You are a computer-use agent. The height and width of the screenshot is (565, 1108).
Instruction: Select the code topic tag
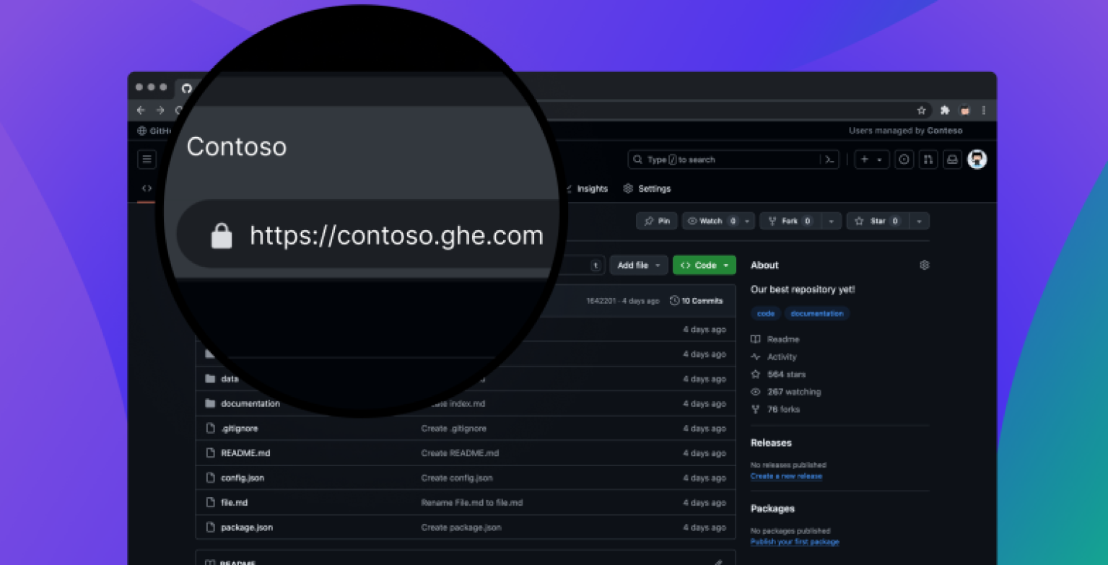[766, 314]
